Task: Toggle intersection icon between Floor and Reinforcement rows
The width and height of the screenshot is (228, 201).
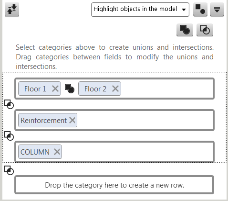Action: click(9, 104)
